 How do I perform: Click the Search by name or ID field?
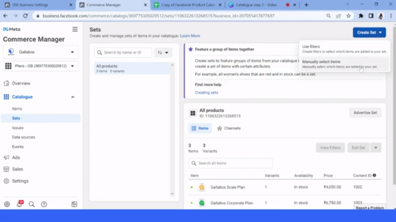point(123,52)
